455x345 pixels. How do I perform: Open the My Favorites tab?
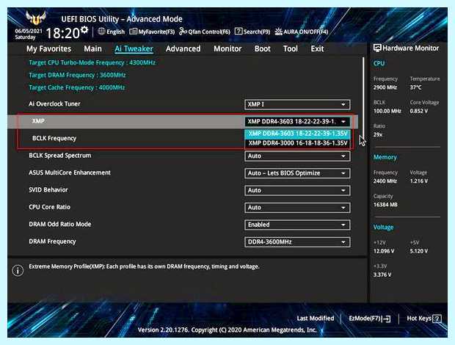coord(48,48)
